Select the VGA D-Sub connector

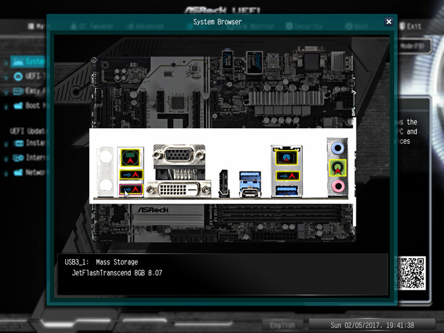179,156
